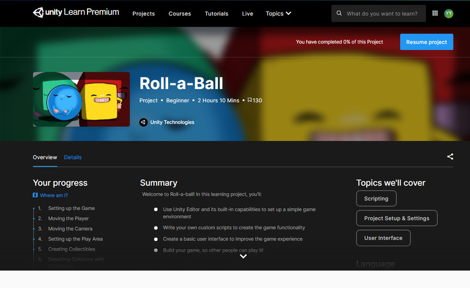470x288 pixels.
Task: Expand the summary with the down chevron
Action: [243, 256]
